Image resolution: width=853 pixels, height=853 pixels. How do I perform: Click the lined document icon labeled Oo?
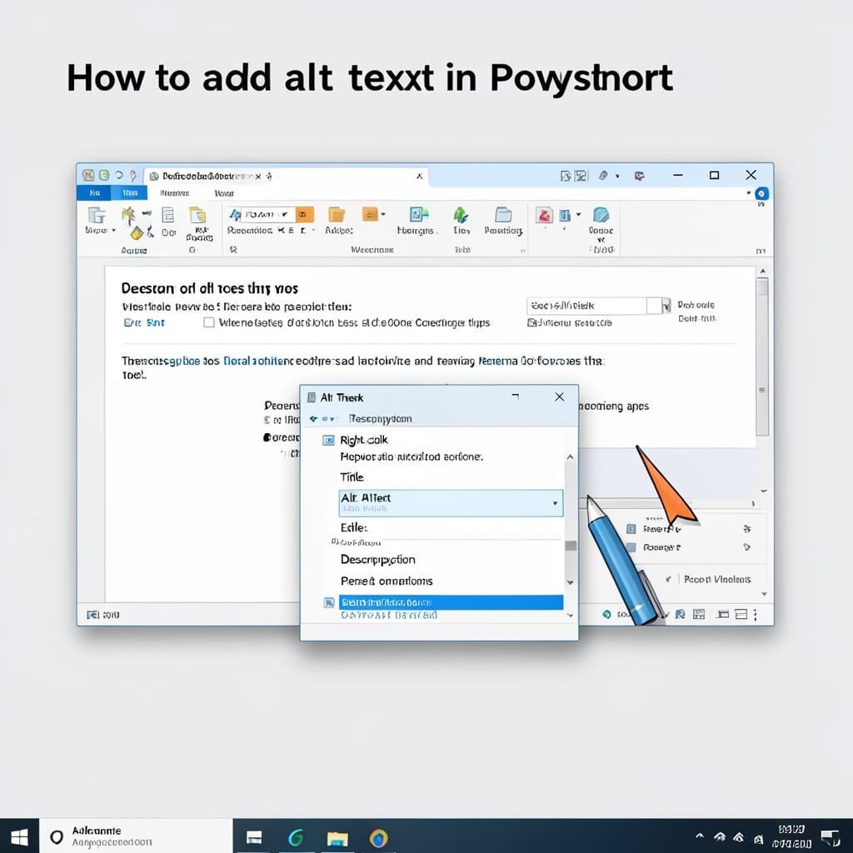click(x=168, y=216)
